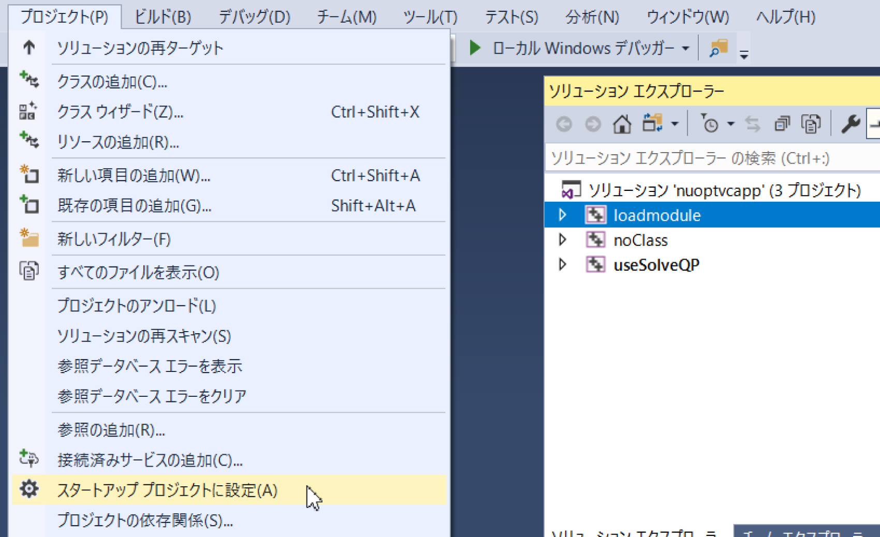The width and height of the screenshot is (880, 537).
Task: Expand the useSolveQP project node
Action: [x=563, y=265]
